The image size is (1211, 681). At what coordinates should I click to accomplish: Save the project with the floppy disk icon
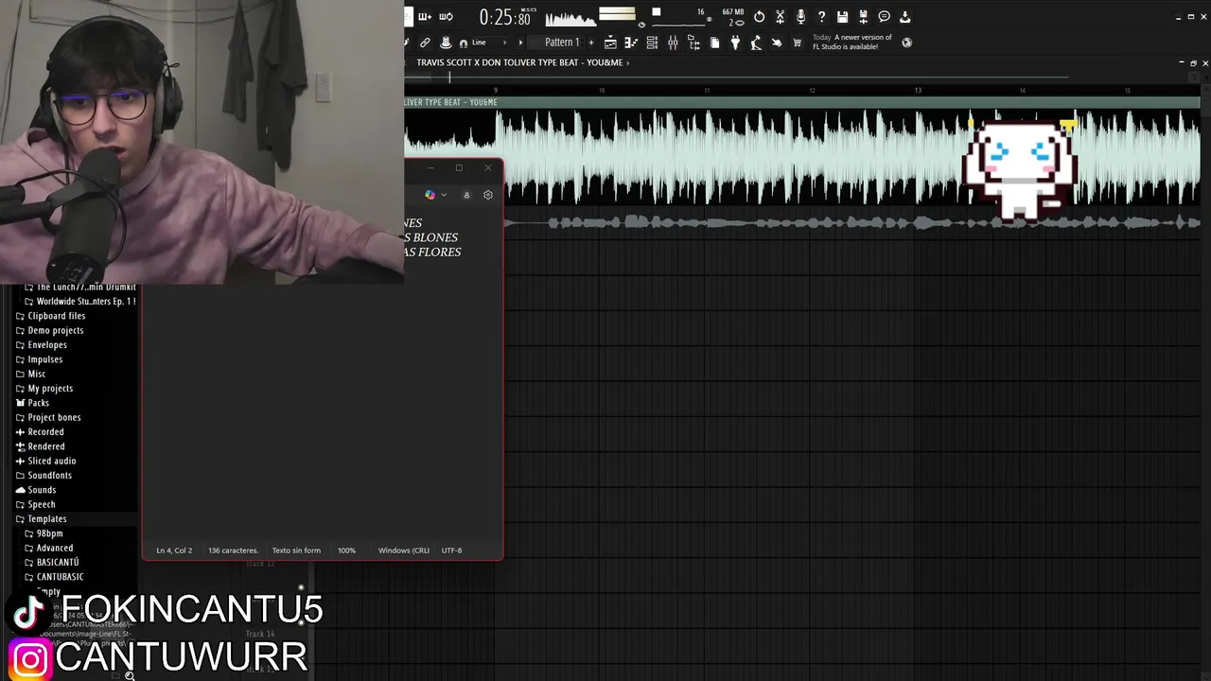[x=842, y=16]
